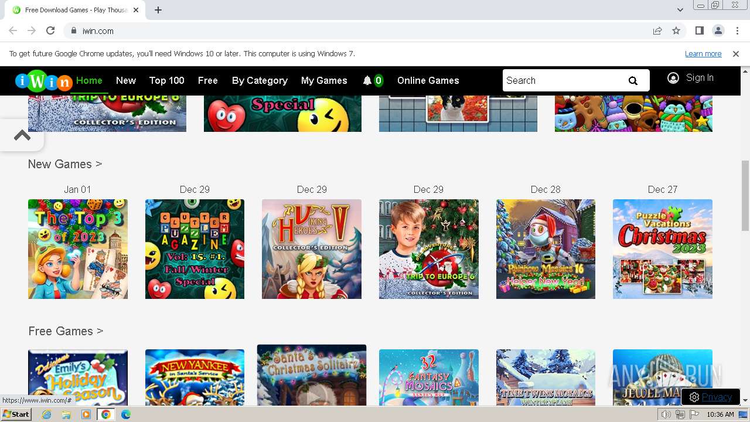Play Santa's Christmas Solitaire preview
The width and height of the screenshot is (750, 422).
[x=312, y=375]
